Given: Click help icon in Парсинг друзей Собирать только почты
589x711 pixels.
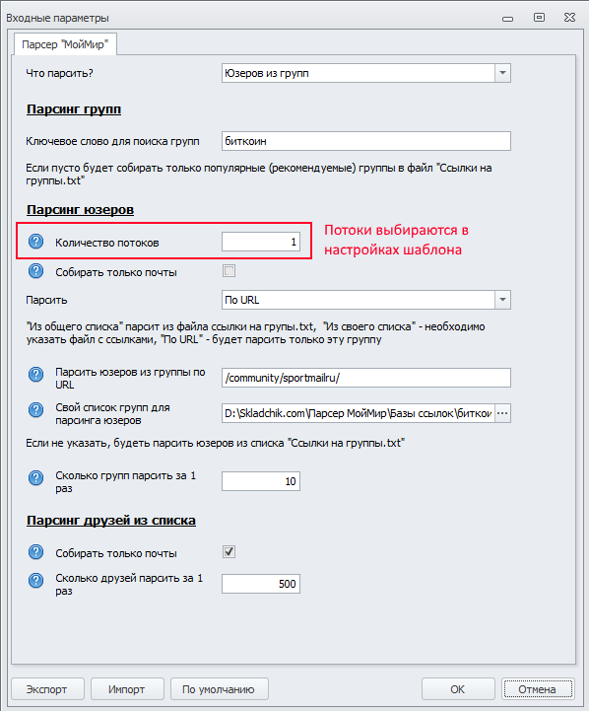Looking at the screenshot, I should point(35,552).
